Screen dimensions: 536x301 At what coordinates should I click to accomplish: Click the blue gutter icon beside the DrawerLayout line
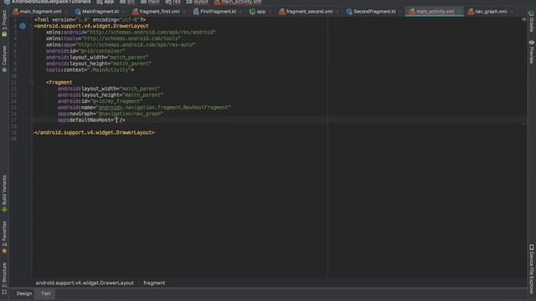(x=23, y=26)
